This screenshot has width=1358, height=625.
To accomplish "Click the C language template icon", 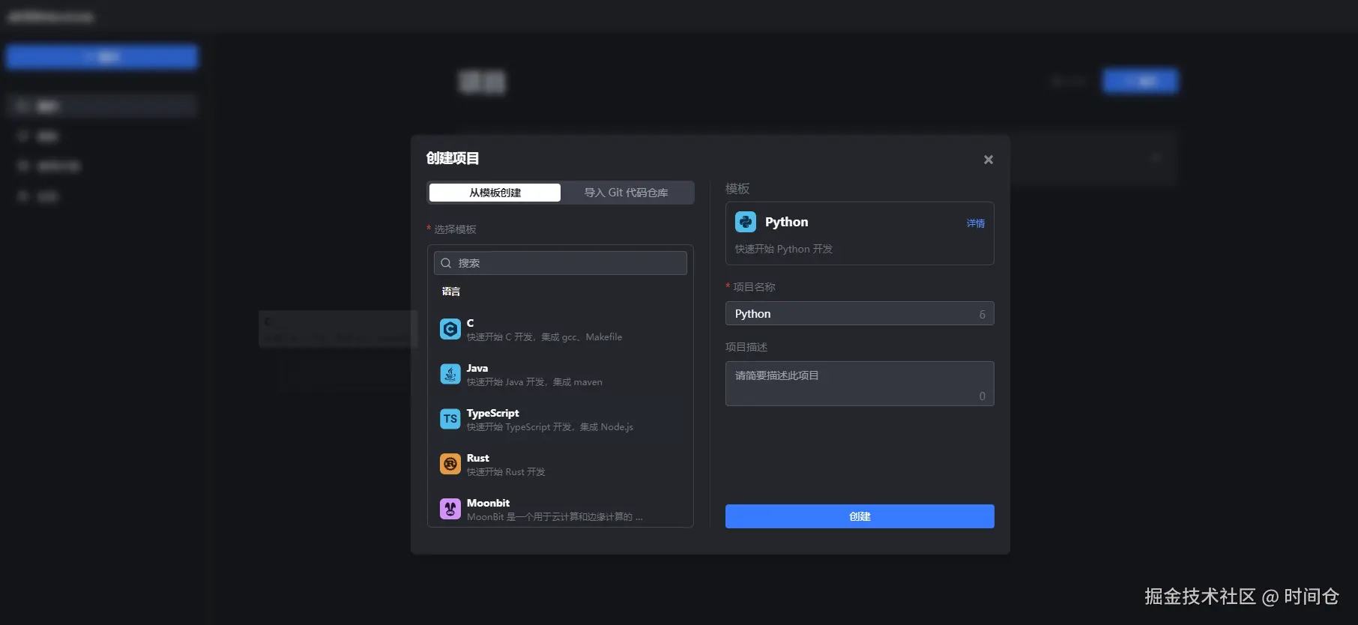I will [x=450, y=329].
